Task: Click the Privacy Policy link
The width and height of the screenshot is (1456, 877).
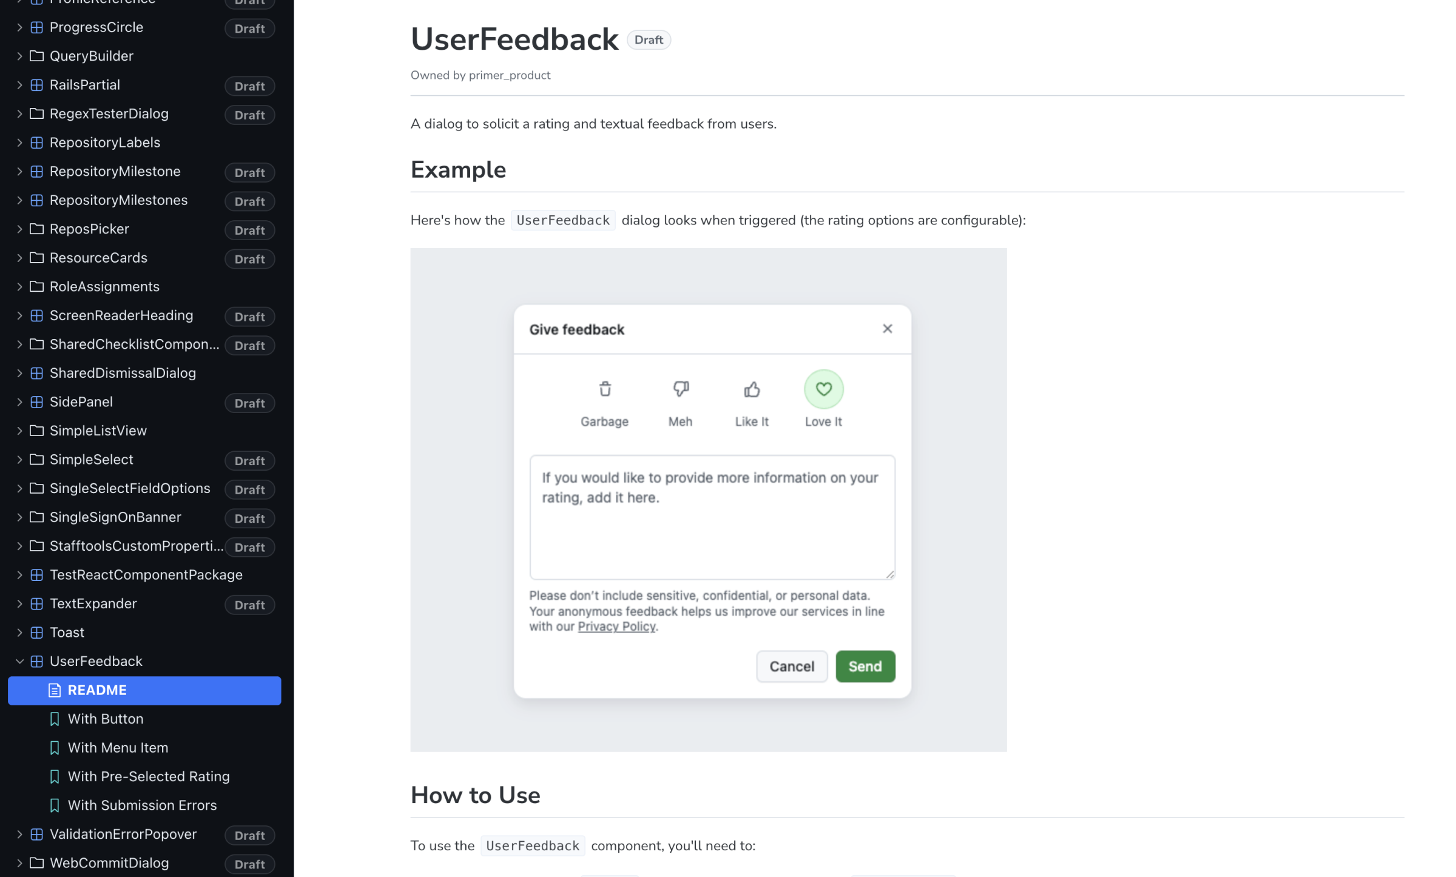Action: click(x=616, y=627)
